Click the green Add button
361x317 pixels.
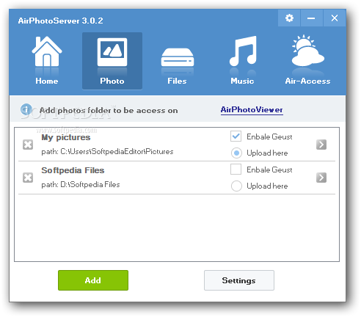[93, 280]
